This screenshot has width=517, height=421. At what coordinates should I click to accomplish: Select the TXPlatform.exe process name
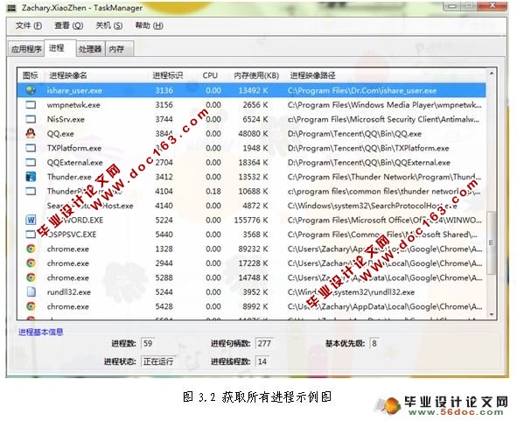[x=74, y=148]
